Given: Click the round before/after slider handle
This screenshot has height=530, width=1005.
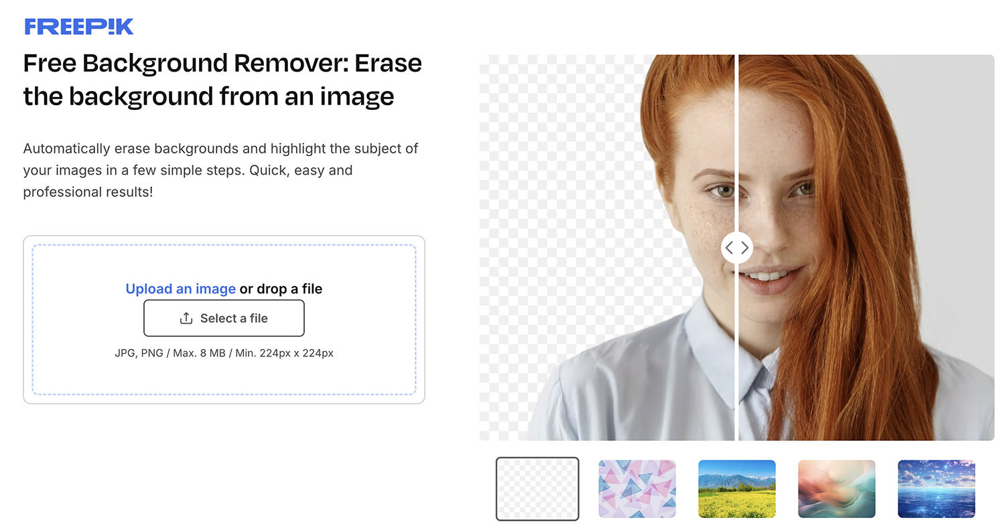Looking at the screenshot, I should click(737, 248).
